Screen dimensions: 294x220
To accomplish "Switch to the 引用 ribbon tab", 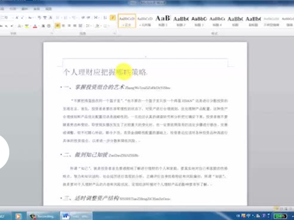I will click(12, 9).
